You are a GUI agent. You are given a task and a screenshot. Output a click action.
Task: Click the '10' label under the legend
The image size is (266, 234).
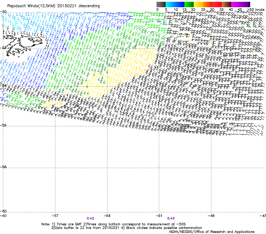click(176, 10)
